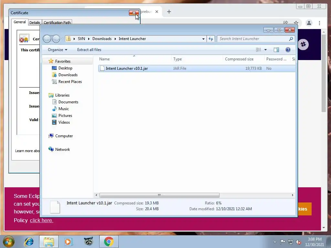Image resolution: width=331 pixels, height=248 pixels.
Task: Open the Pictures library
Action: pos(65,116)
